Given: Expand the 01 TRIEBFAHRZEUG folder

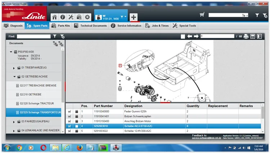Looking at the screenshot, I should 14,68.
